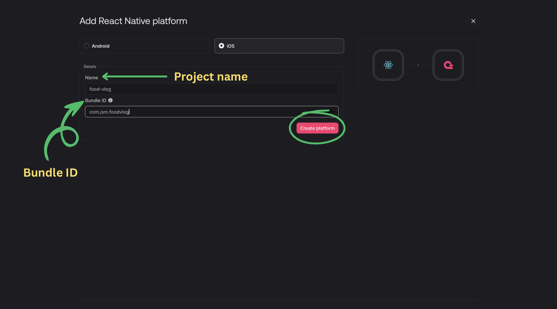557x309 pixels.
Task: Click the chevron inside the Bundle ID field
Action: [x=332, y=112]
